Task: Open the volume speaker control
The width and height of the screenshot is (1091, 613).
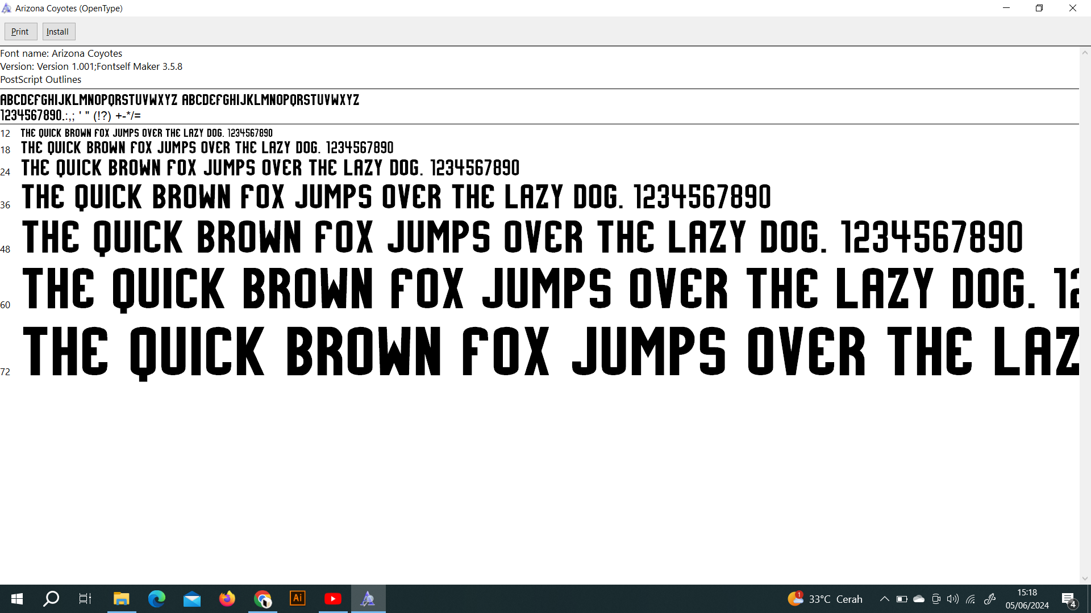Action: pos(953,599)
